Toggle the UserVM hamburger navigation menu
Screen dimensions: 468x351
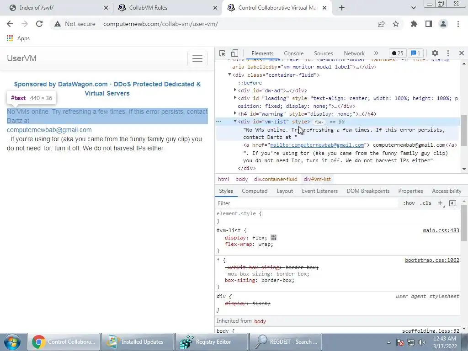click(197, 58)
